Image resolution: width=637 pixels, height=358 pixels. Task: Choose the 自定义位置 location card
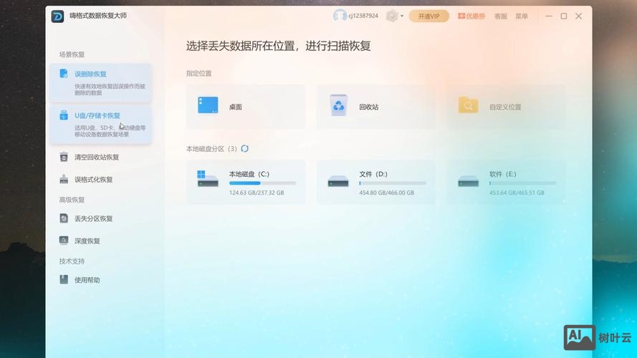pos(506,107)
